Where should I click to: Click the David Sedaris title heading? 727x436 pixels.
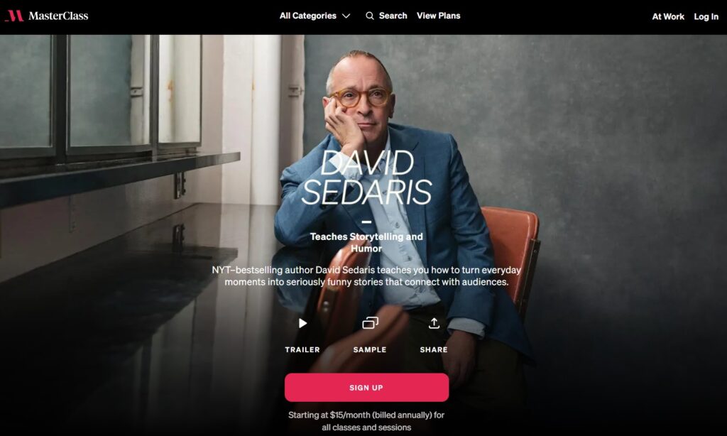click(x=366, y=178)
